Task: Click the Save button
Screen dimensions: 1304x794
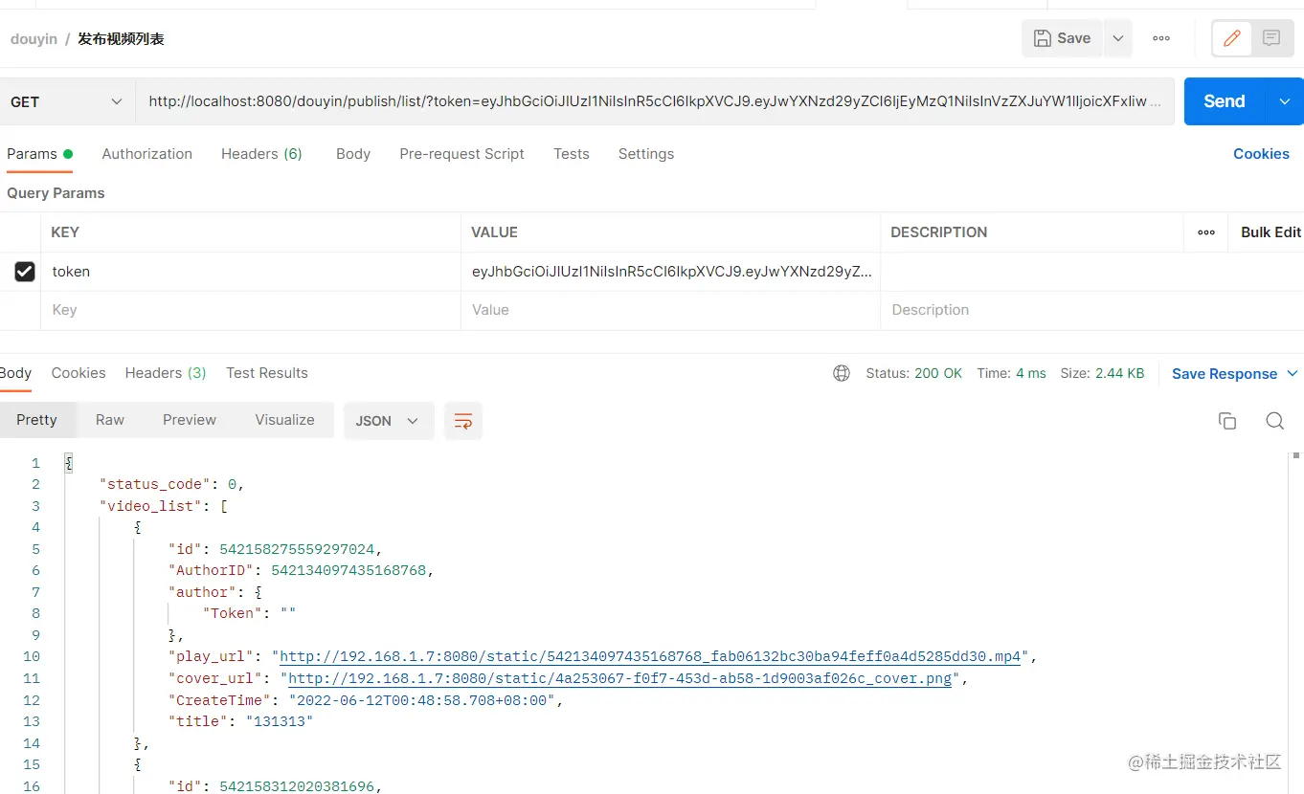Action: [x=1063, y=38]
